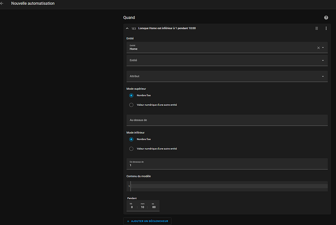Select Nombre fixe under Mode supérieur
336x225 pixels.
point(131,95)
